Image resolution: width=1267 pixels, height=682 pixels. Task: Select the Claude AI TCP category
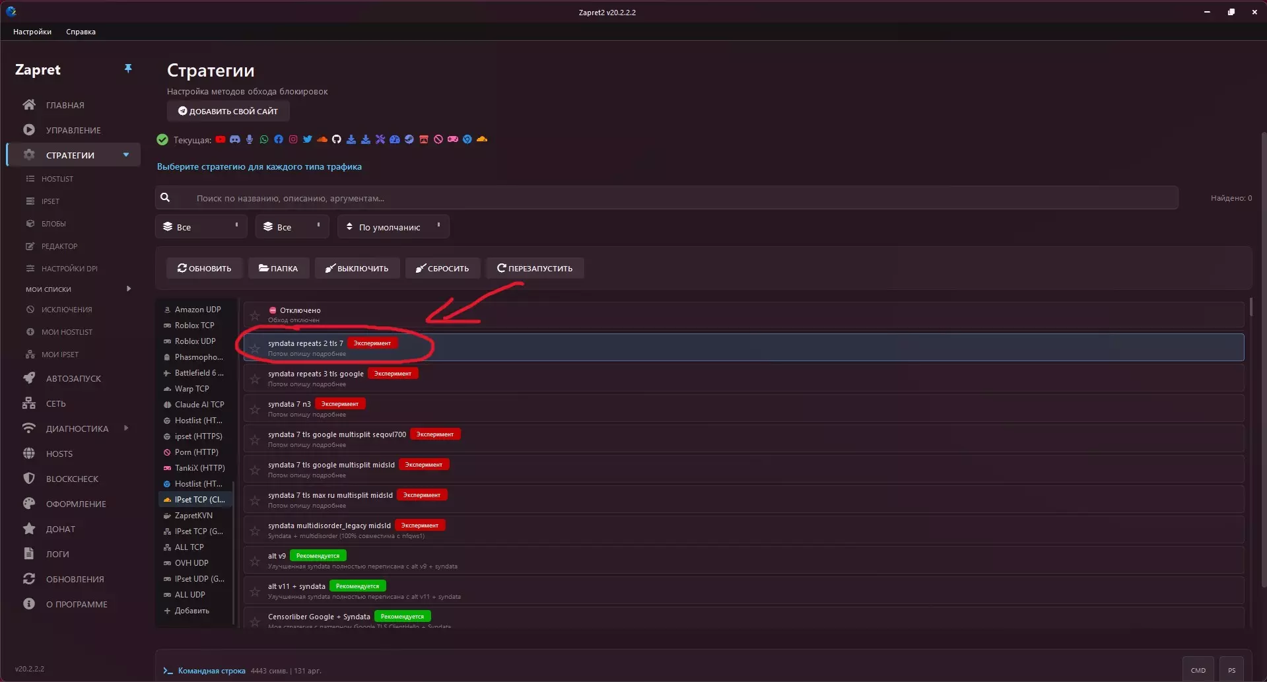coord(195,405)
